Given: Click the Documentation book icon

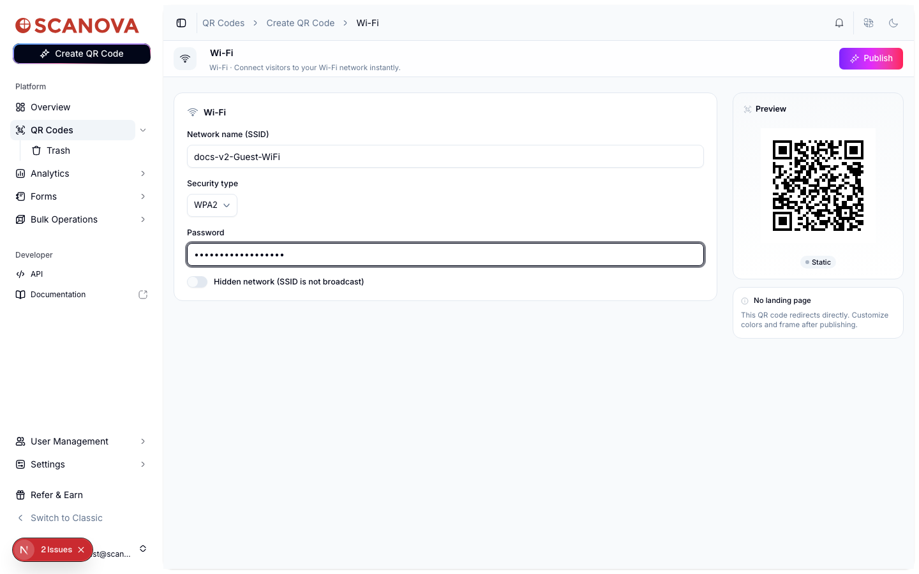Looking at the screenshot, I should coord(20,295).
